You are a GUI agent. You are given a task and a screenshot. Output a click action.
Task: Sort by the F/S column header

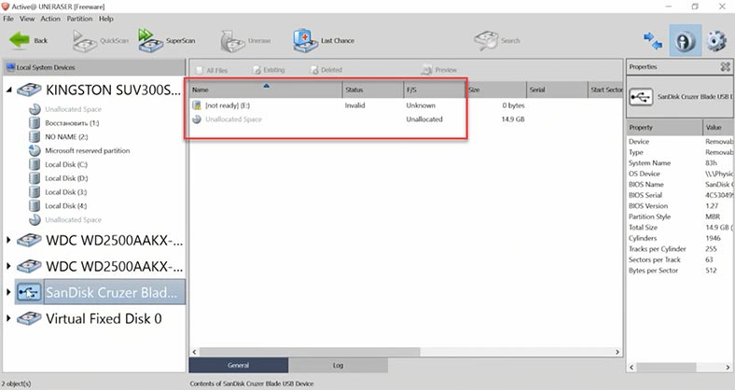tap(435, 90)
